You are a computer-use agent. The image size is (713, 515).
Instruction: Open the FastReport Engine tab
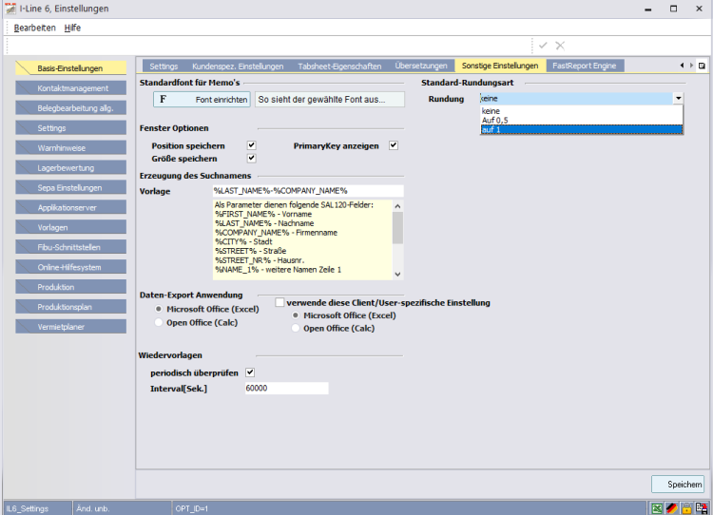(x=585, y=66)
